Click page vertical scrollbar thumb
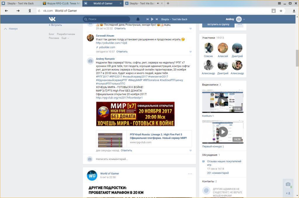Screen dimensions: 299x198 click(x=297, y=58)
